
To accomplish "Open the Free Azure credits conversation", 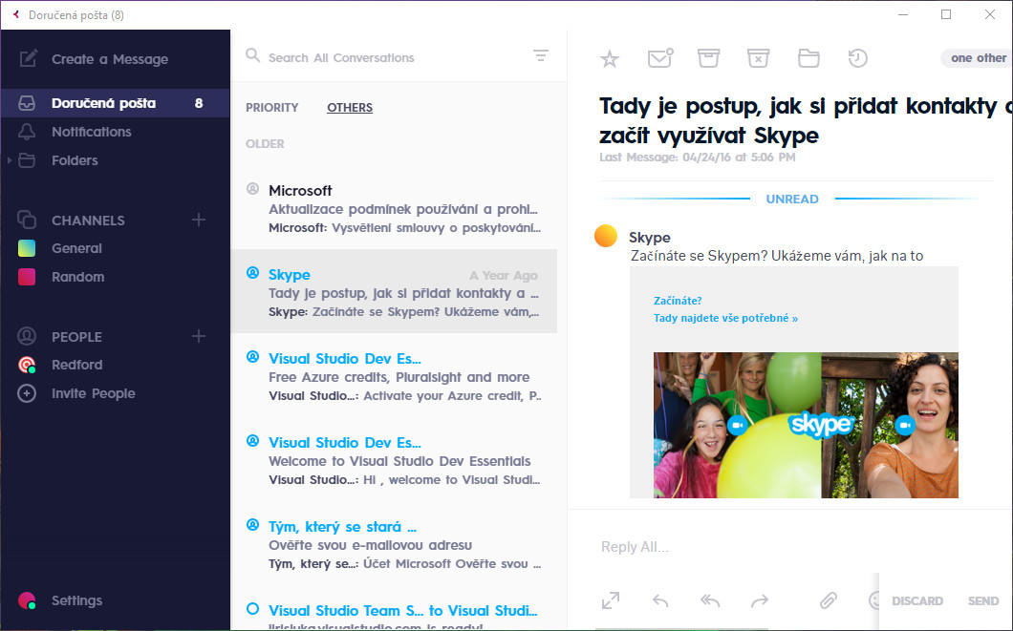I will [x=394, y=377].
